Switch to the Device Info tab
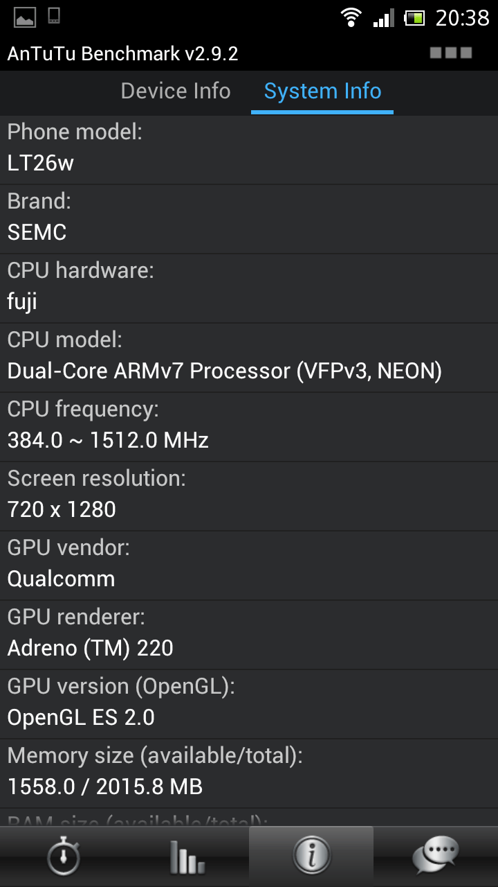 click(176, 91)
